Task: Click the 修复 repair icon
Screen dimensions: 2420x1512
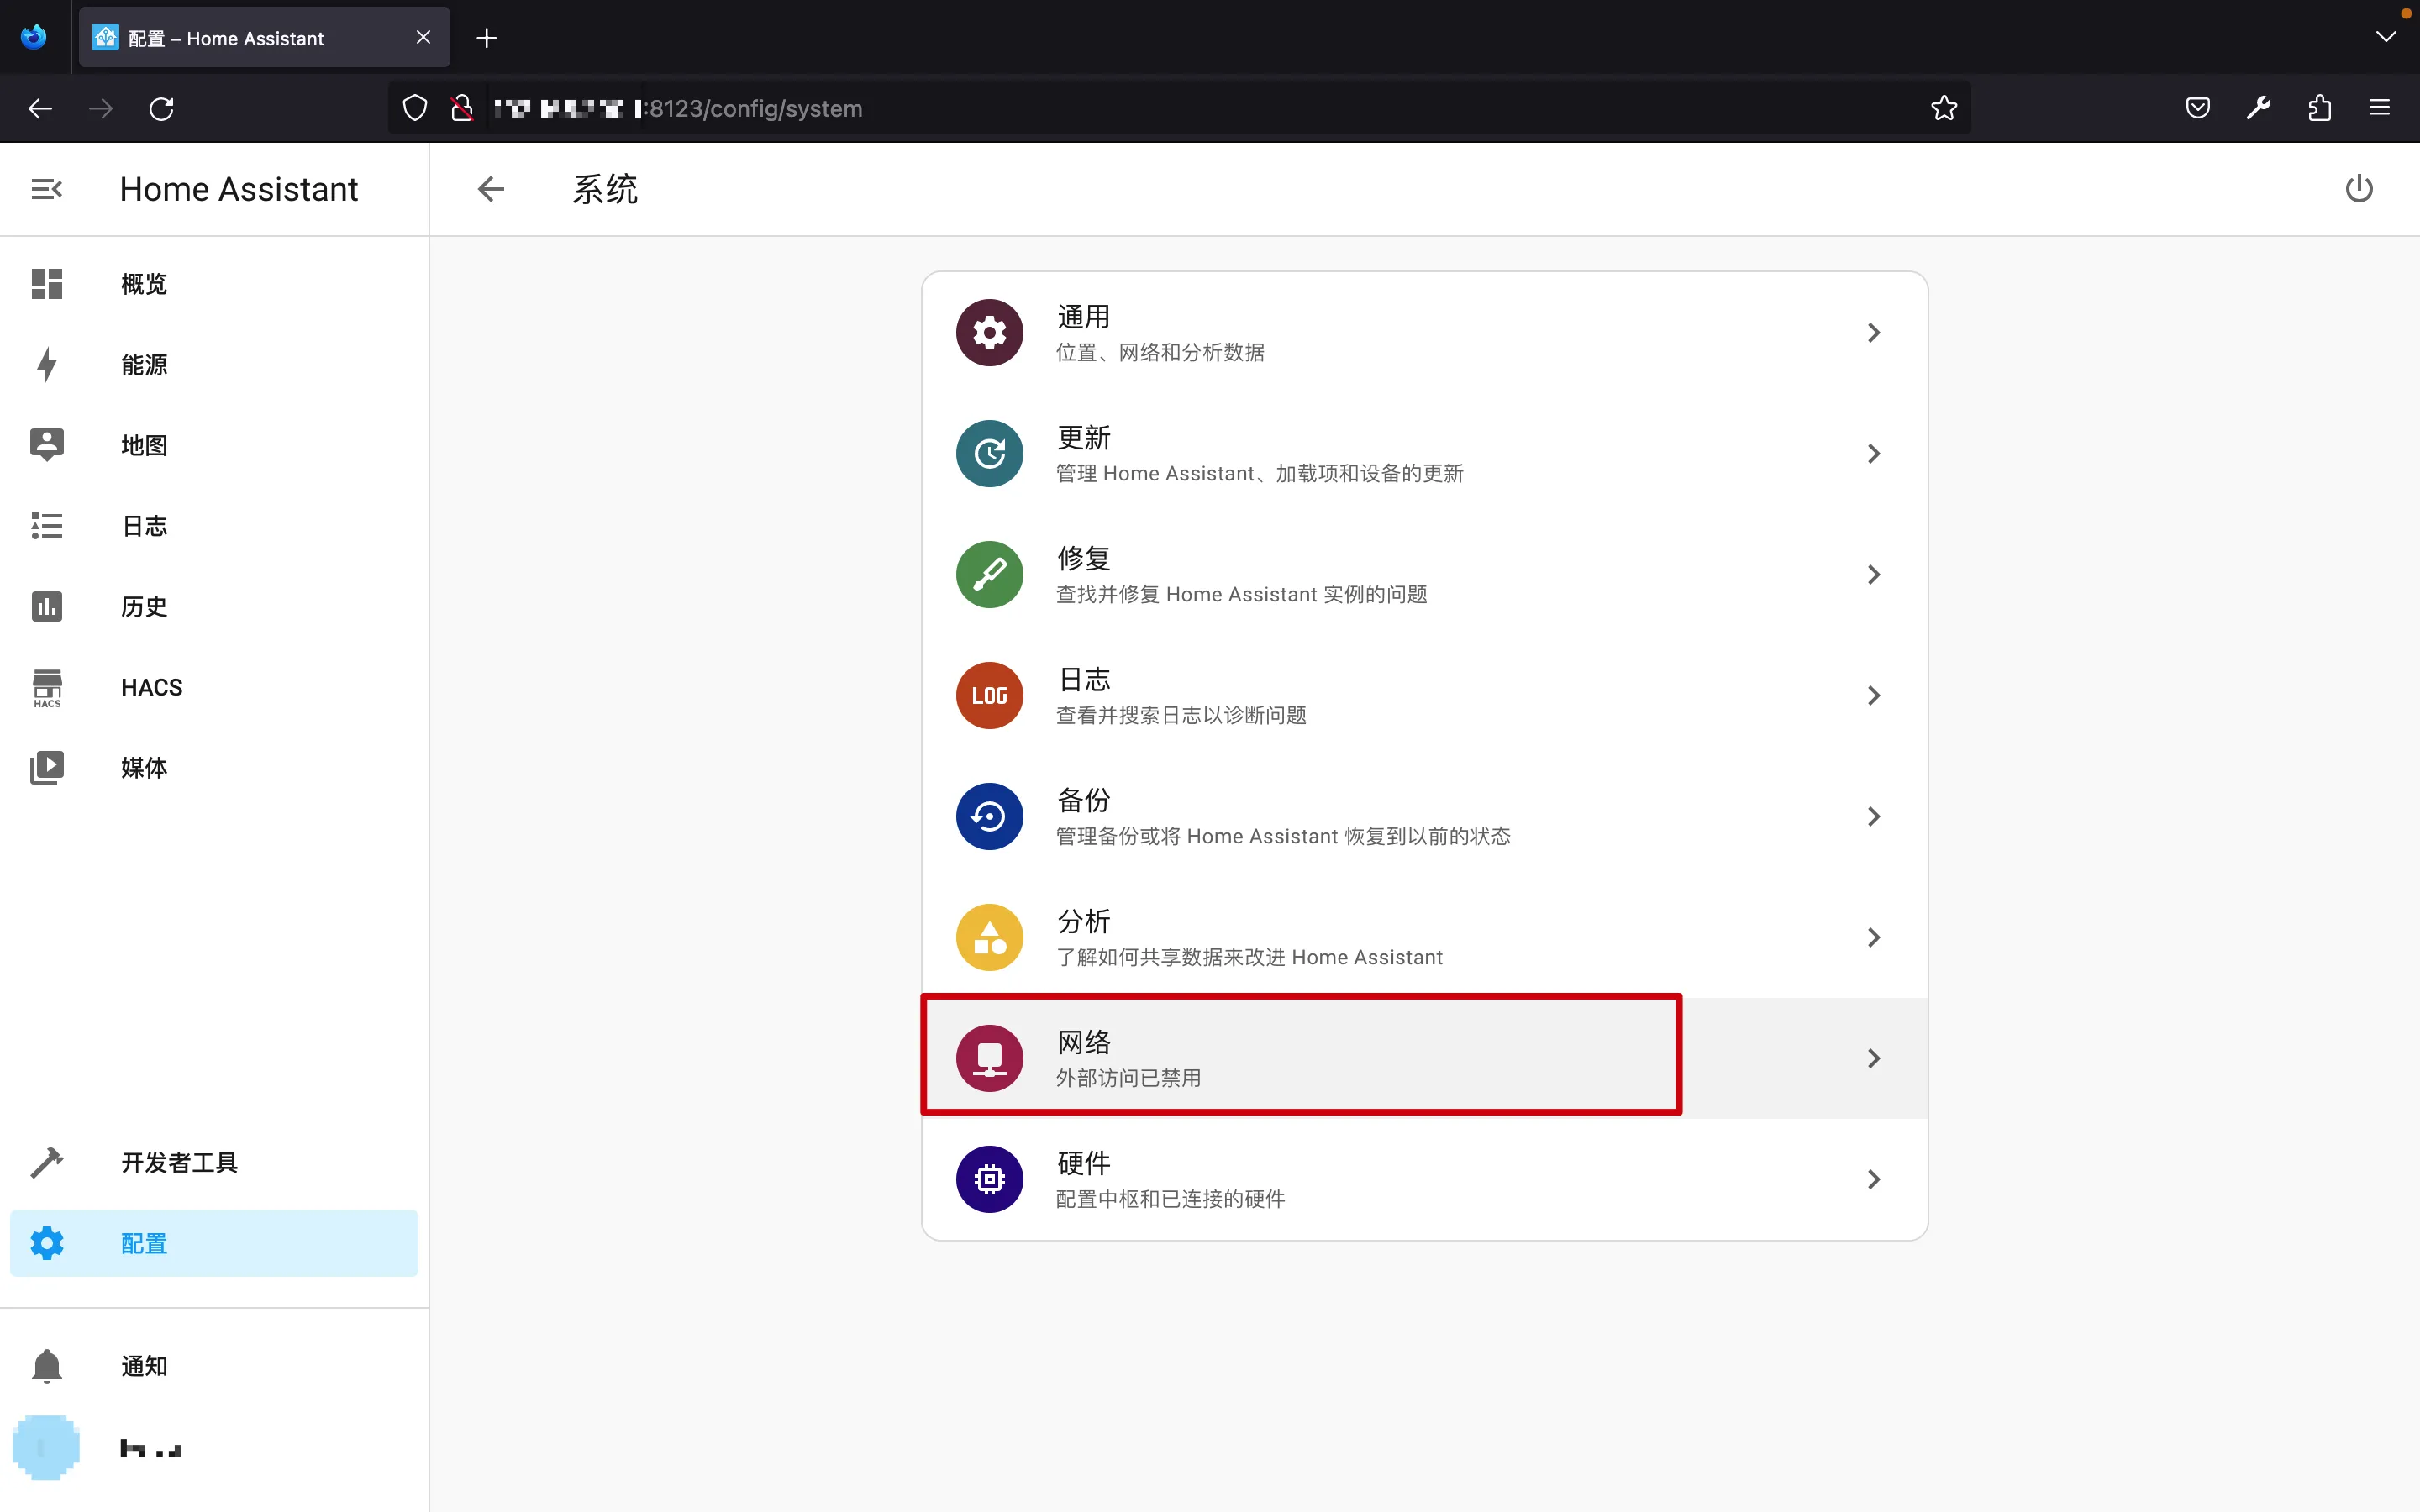Action: pos(989,574)
